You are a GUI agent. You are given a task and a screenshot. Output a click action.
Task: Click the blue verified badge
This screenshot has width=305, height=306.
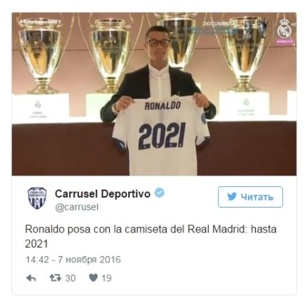click(x=160, y=193)
